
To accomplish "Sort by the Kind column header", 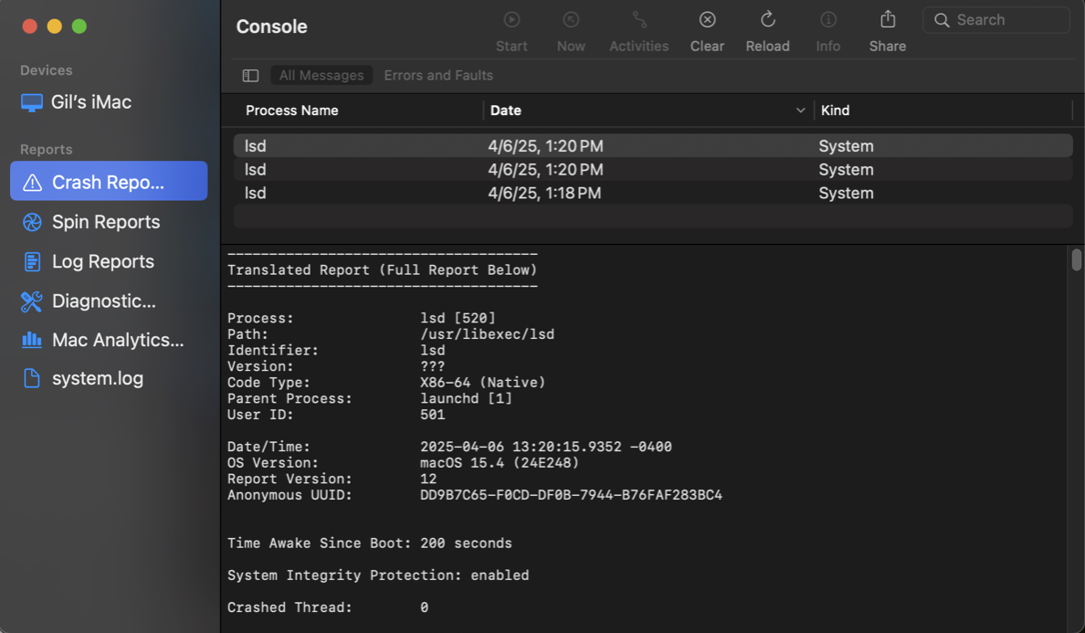I will pyautogui.click(x=835, y=111).
